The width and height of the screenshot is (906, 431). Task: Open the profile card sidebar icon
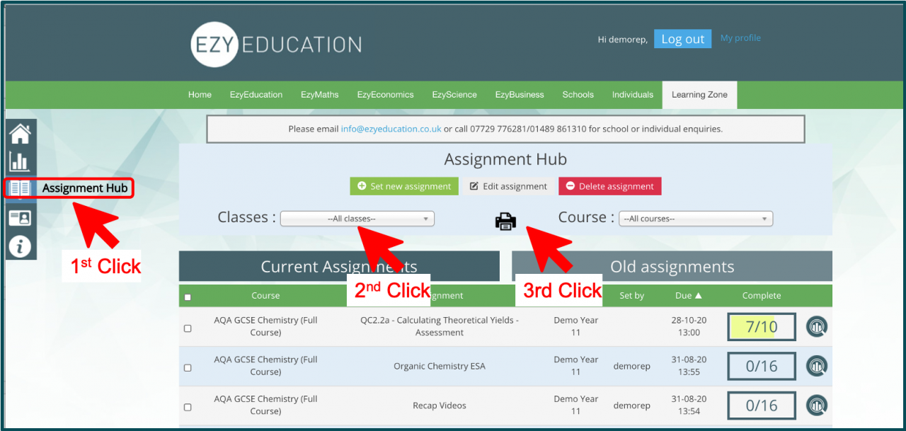(x=20, y=217)
